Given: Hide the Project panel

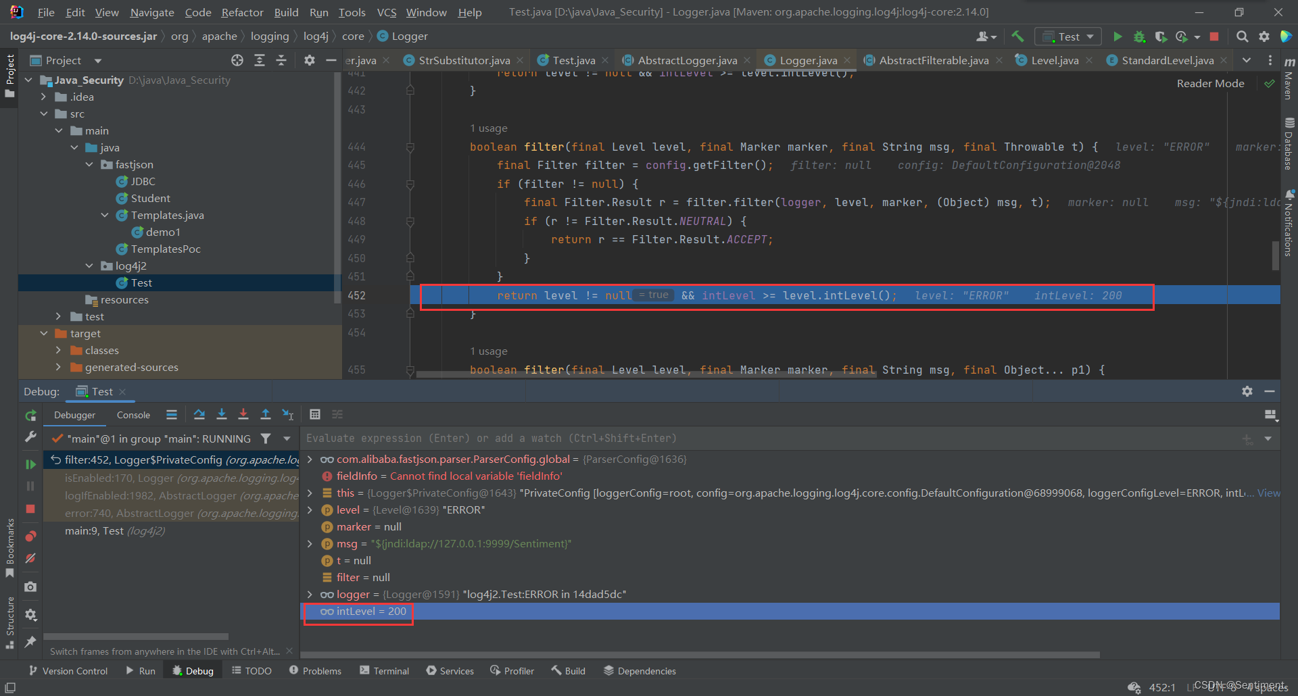Looking at the screenshot, I should coord(331,60).
